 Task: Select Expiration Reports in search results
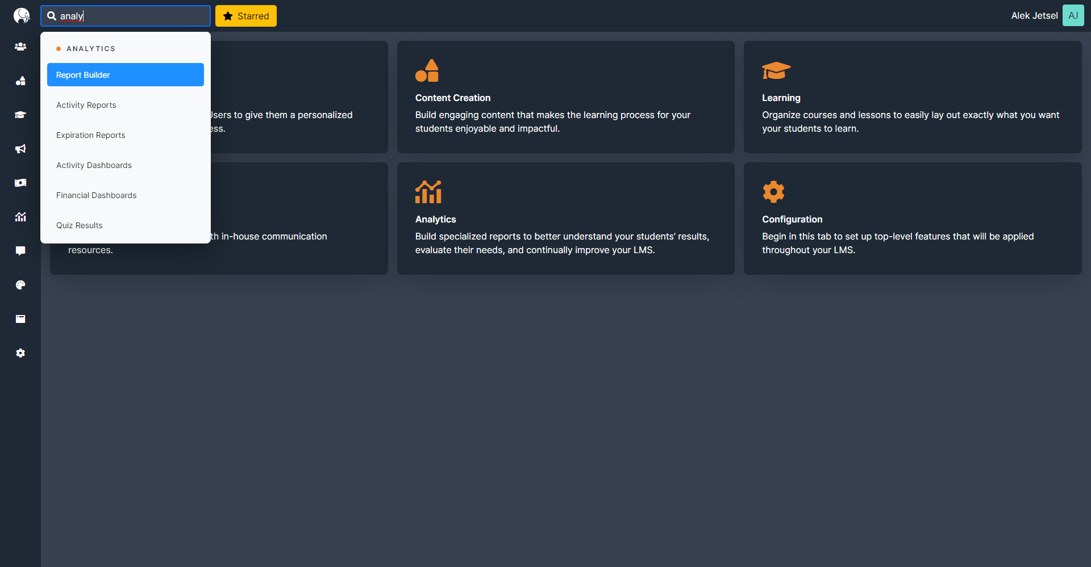pos(126,135)
